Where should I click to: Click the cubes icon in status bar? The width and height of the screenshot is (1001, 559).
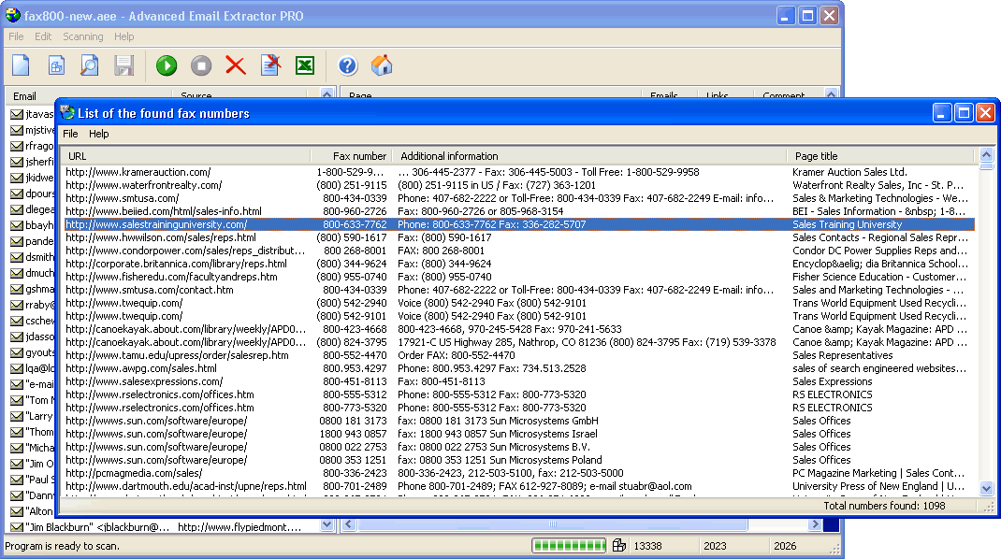coord(618,546)
